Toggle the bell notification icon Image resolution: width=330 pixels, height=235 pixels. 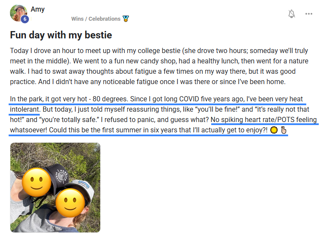(292, 14)
